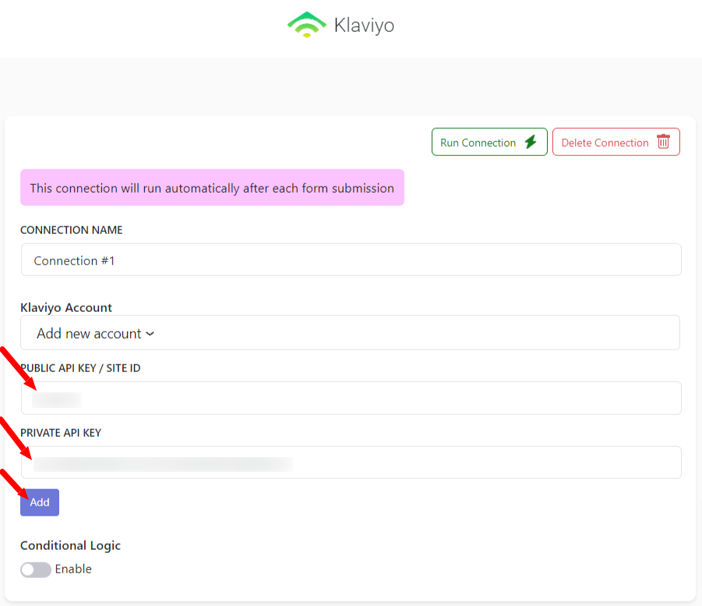This screenshot has width=702, height=606.
Task: Click the Public API Key / Site ID field
Action: point(351,398)
